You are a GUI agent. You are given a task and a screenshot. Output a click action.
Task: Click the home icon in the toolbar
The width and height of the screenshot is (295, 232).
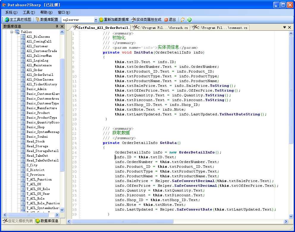pyautogui.click(x=183, y=20)
